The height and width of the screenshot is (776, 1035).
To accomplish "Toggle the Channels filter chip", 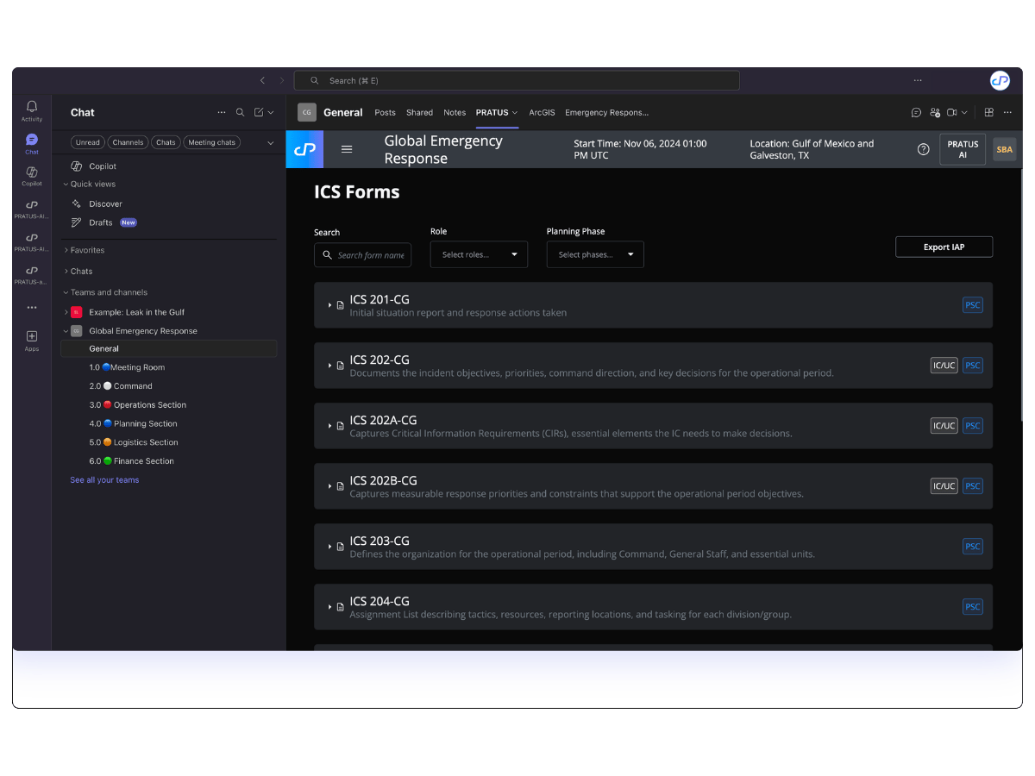I will pyautogui.click(x=128, y=142).
